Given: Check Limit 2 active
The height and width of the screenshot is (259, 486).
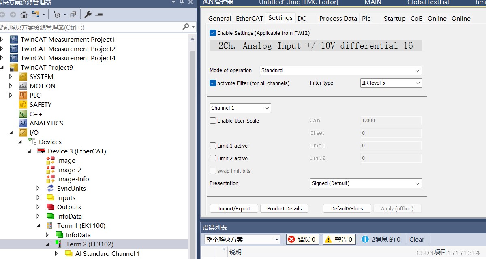Looking at the screenshot, I should (213, 158).
